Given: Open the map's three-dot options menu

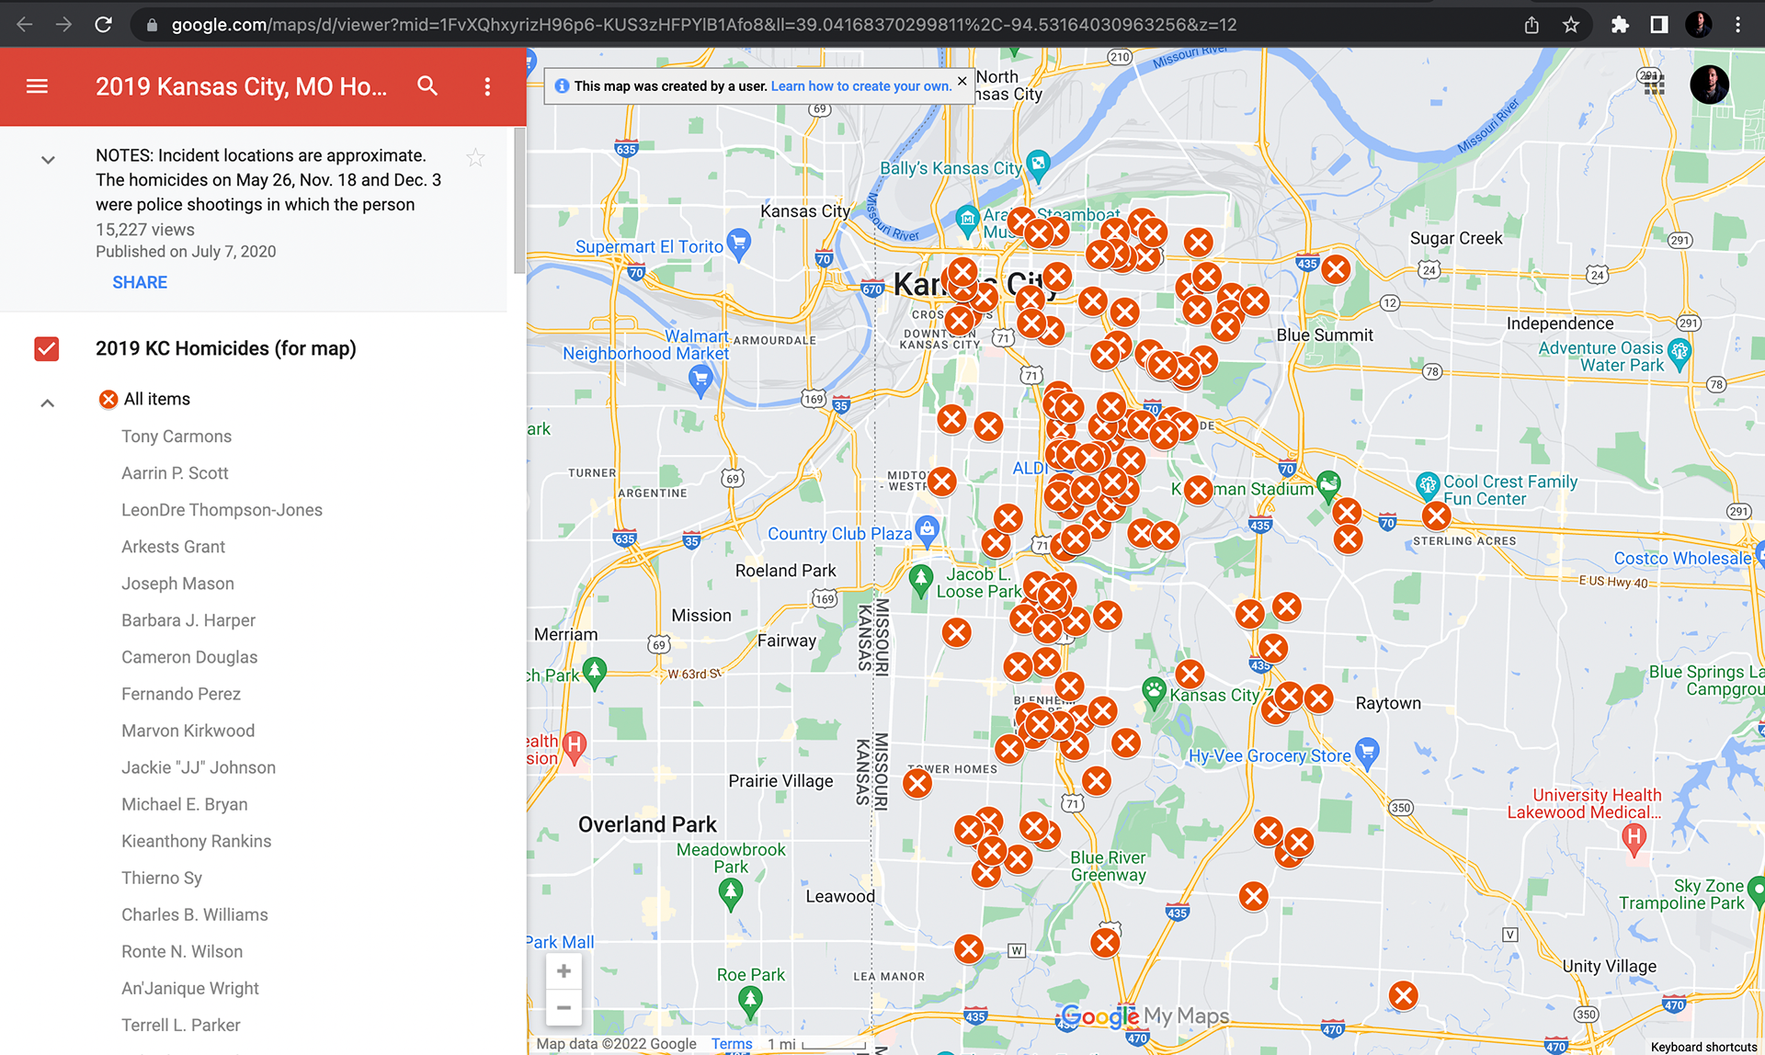Looking at the screenshot, I should coord(487,86).
